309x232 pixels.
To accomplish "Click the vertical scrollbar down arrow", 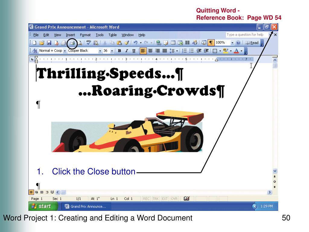I will pos(275,171).
